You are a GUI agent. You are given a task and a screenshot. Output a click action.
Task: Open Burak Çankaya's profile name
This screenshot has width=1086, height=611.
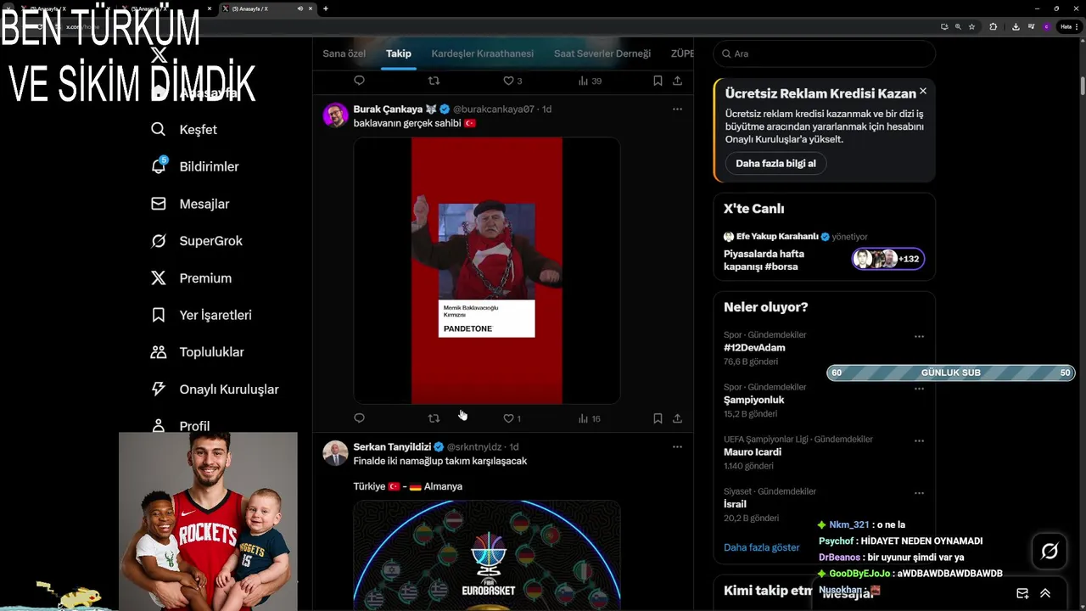coord(388,109)
